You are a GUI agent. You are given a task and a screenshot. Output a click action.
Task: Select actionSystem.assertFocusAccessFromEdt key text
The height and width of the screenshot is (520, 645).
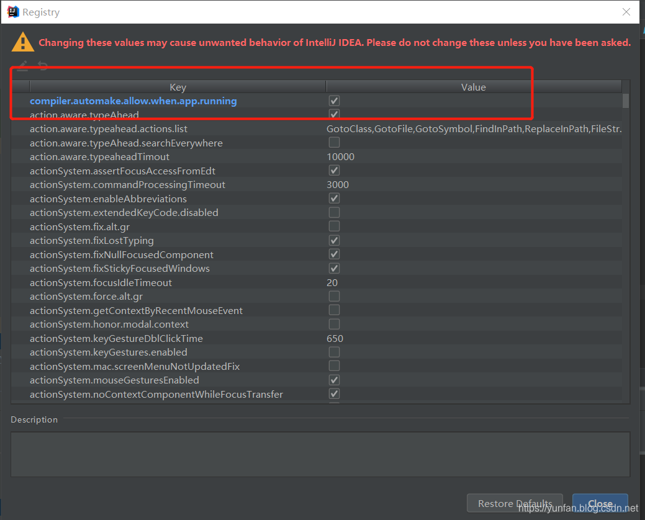pos(122,171)
